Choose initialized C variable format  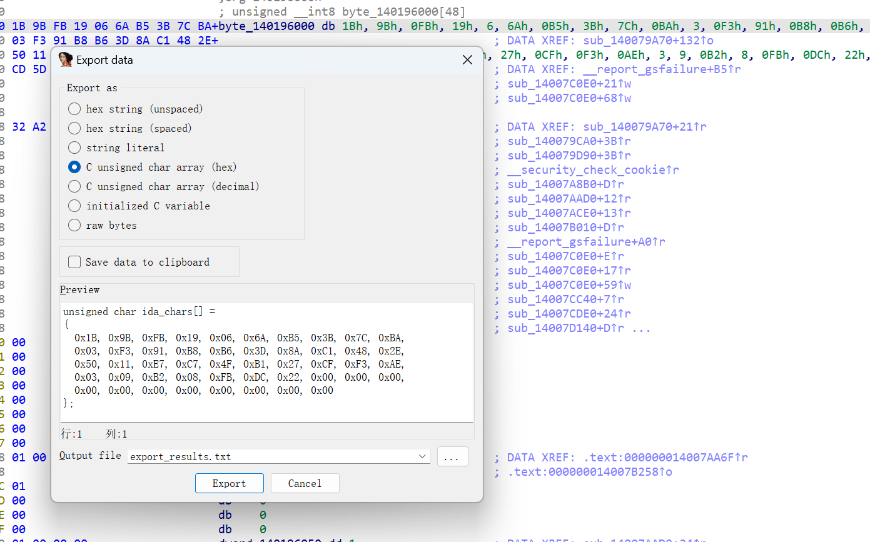pyautogui.click(x=74, y=206)
